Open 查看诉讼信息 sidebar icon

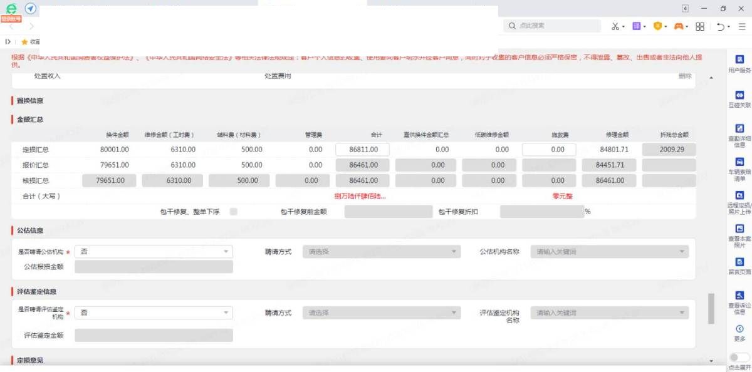[x=739, y=296]
